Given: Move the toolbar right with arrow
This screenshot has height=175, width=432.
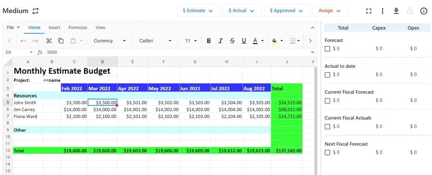Looking at the screenshot, I should tap(310, 41).
